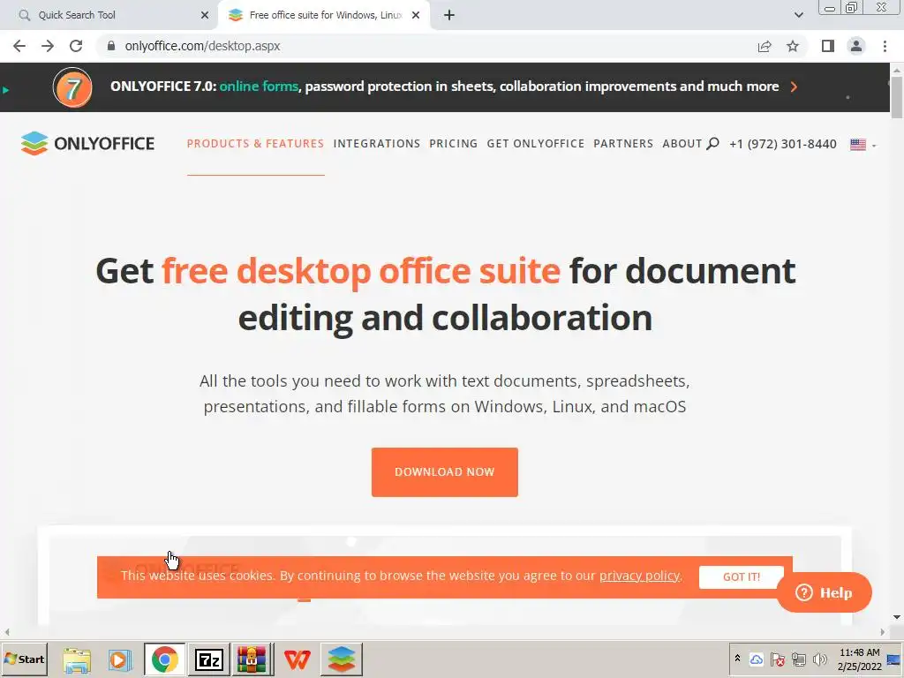Screen dimensions: 904x678
Task: Open the Get ONLYOFFICE menu
Action: pyautogui.click(x=536, y=144)
